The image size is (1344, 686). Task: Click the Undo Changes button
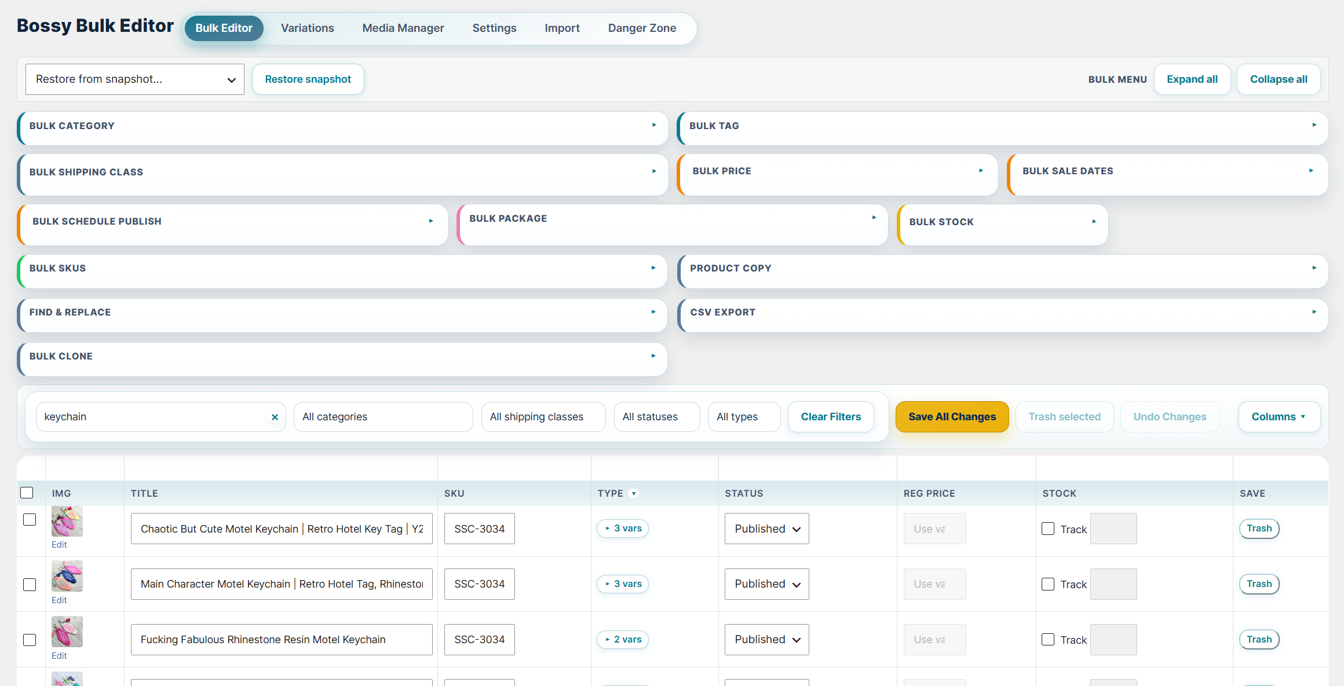(1170, 417)
